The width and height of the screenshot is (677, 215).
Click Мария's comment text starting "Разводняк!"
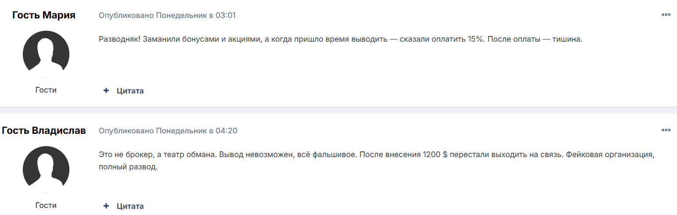coord(263,39)
